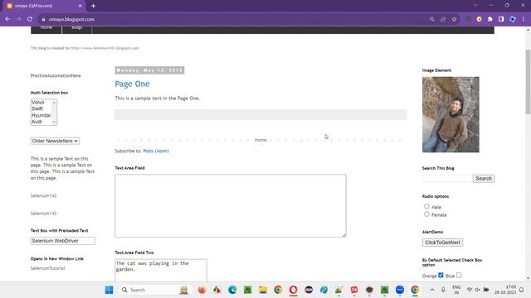The height and width of the screenshot is (298, 531).
Task: Open the first Selenium143 link
Action: coord(43,195)
